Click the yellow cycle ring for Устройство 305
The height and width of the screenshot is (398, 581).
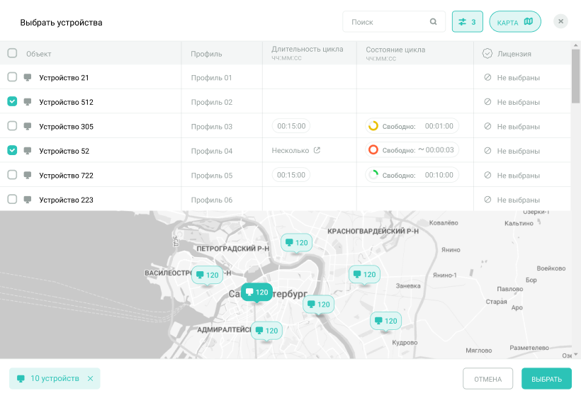(x=373, y=126)
